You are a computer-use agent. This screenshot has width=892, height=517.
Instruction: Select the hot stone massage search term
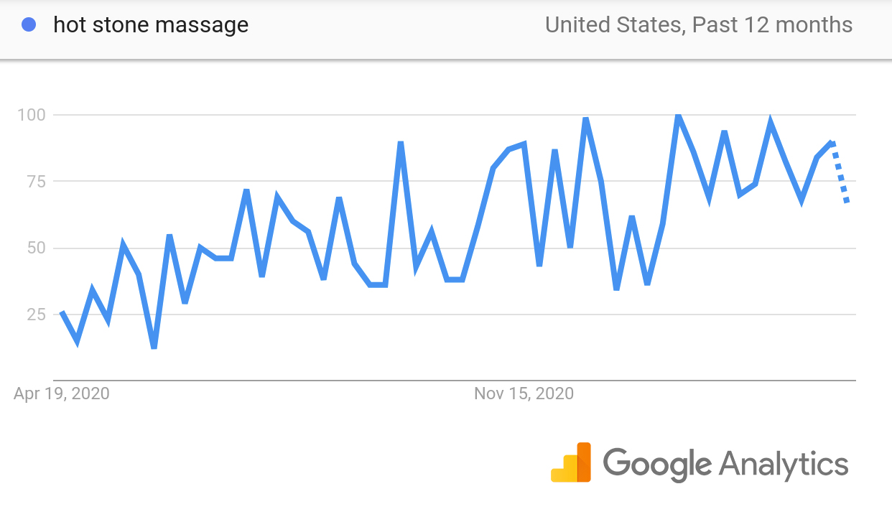tap(151, 25)
